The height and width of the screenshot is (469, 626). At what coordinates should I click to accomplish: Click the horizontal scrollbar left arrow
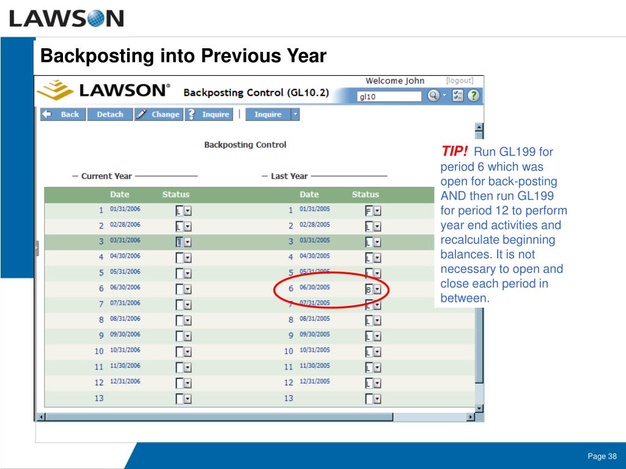pos(41,417)
